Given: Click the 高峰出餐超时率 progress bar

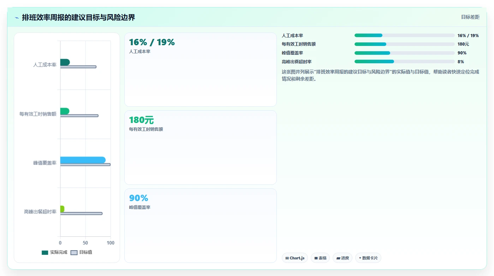Looking at the screenshot, I should [x=404, y=61].
